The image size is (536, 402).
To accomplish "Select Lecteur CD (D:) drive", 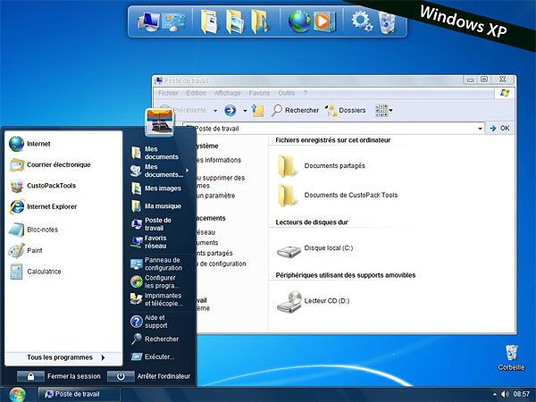I will click(x=314, y=301).
